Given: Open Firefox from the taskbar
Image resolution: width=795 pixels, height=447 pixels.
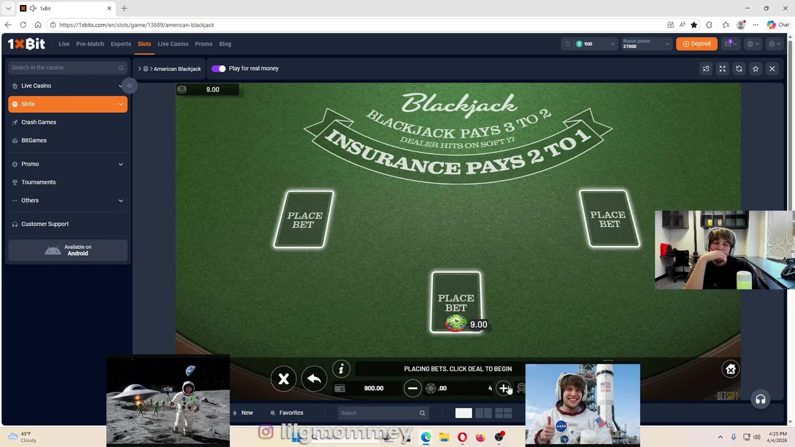Looking at the screenshot, I should click(x=480, y=438).
